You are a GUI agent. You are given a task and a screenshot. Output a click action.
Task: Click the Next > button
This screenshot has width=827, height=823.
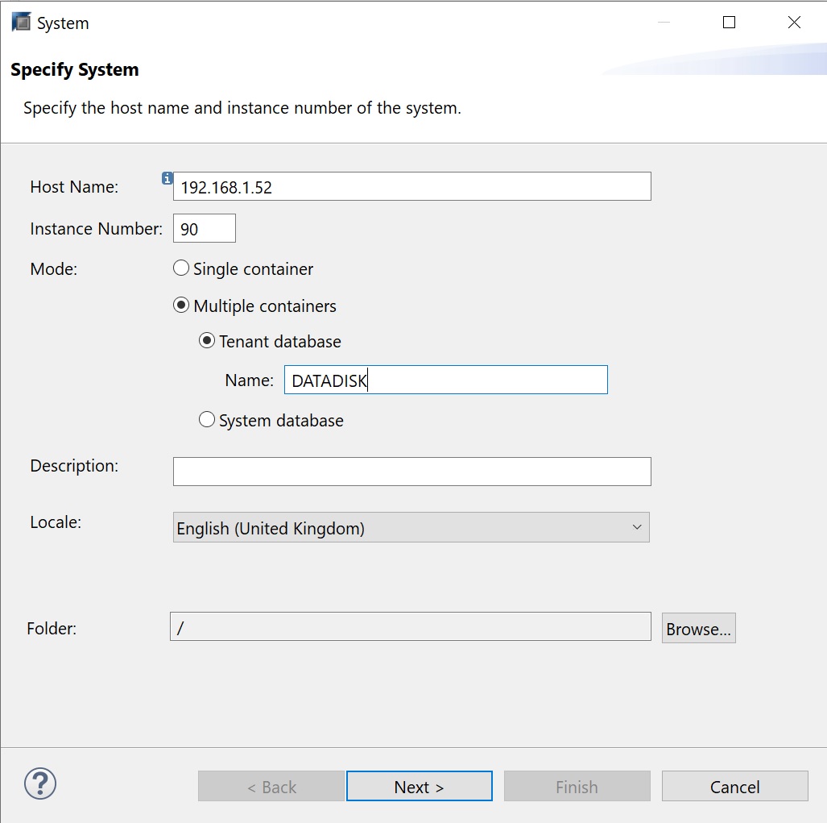(420, 786)
